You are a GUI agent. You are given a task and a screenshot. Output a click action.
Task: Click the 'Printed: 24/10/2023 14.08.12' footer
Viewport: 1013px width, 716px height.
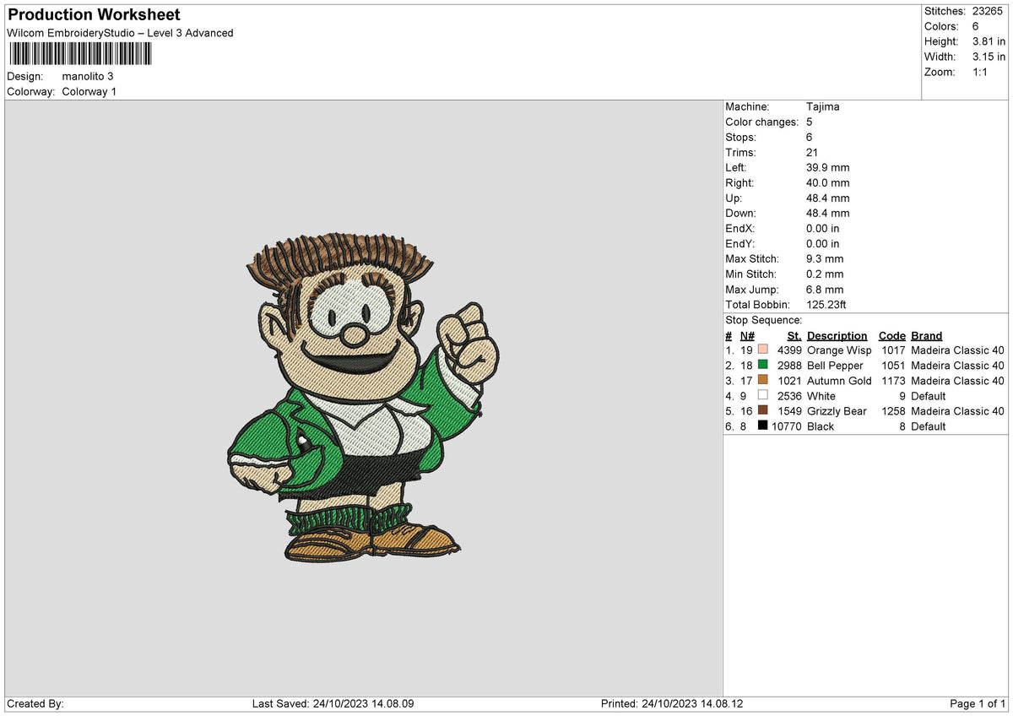click(672, 703)
